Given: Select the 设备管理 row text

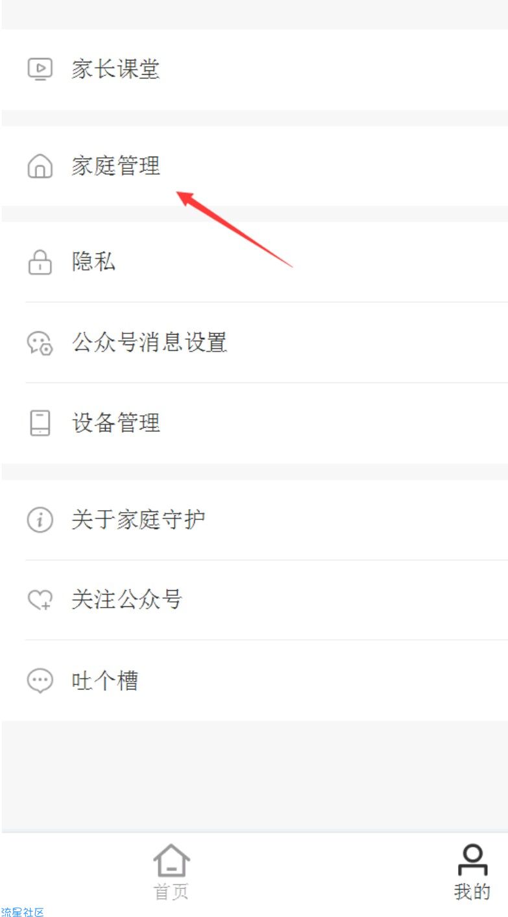Looking at the screenshot, I should (115, 423).
